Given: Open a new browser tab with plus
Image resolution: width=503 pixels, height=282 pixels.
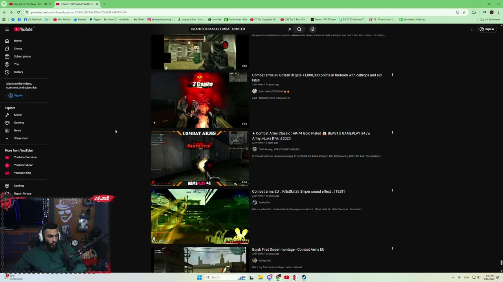Looking at the screenshot, I should pyautogui.click(x=104, y=4).
